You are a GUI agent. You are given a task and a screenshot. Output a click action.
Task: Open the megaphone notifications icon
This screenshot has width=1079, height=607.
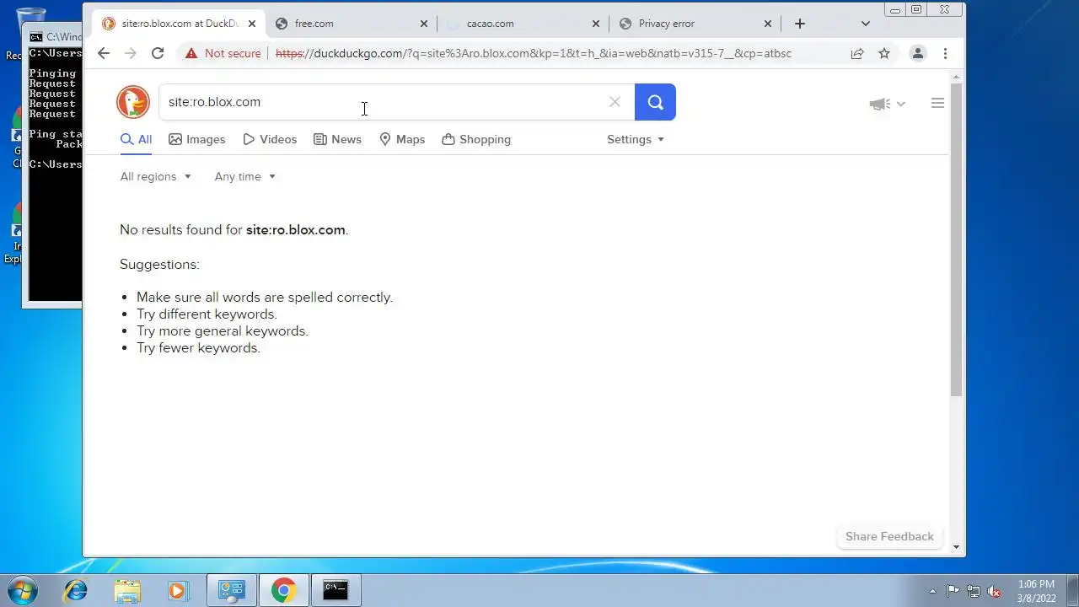click(x=879, y=104)
